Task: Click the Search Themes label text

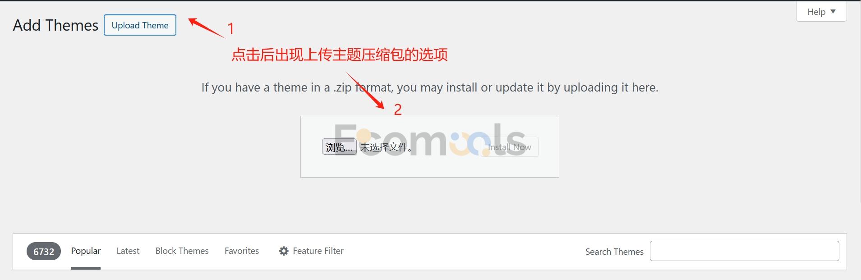Action: pyautogui.click(x=614, y=252)
